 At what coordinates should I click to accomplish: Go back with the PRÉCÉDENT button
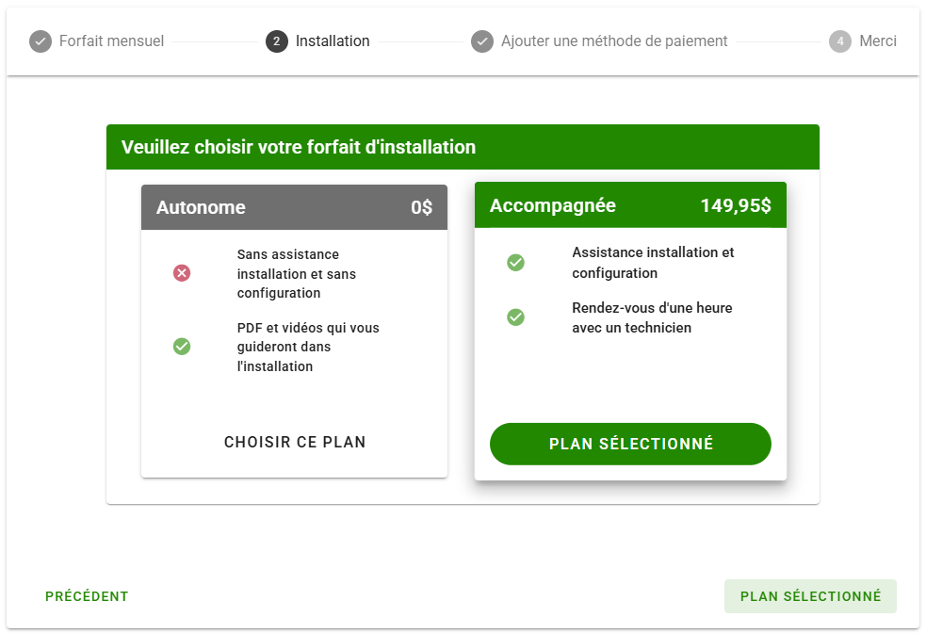tap(87, 596)
